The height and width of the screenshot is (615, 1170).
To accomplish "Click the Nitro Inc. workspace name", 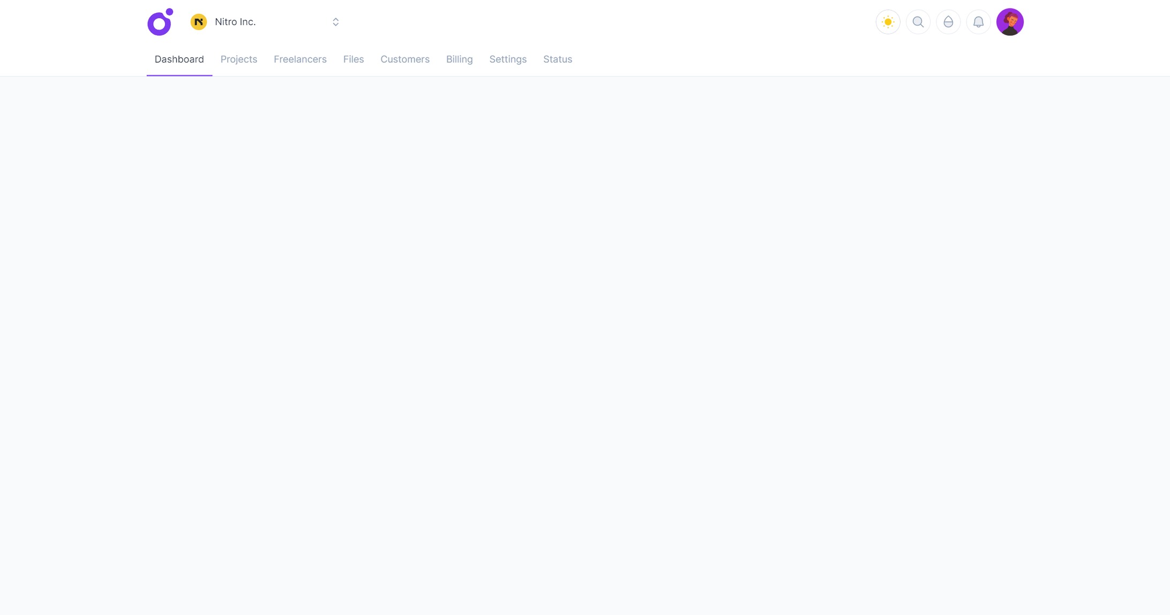I will point(235,22).
